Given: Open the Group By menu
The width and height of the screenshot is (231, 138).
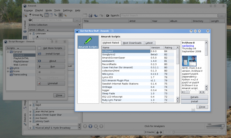Looking at the screenshot, I should click(36, 15).
